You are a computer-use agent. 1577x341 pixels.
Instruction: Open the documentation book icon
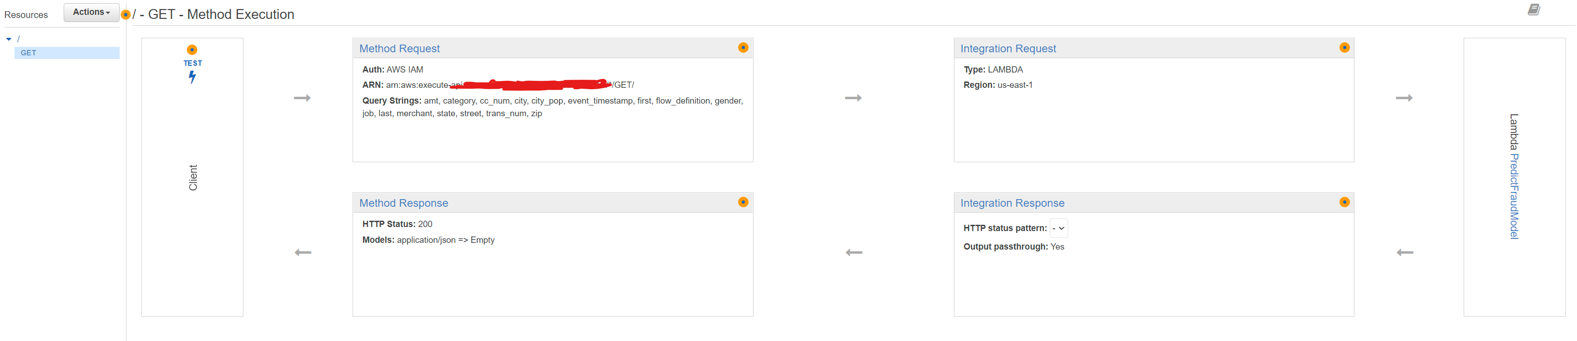pyautogui.click(x=1533, y=10)
